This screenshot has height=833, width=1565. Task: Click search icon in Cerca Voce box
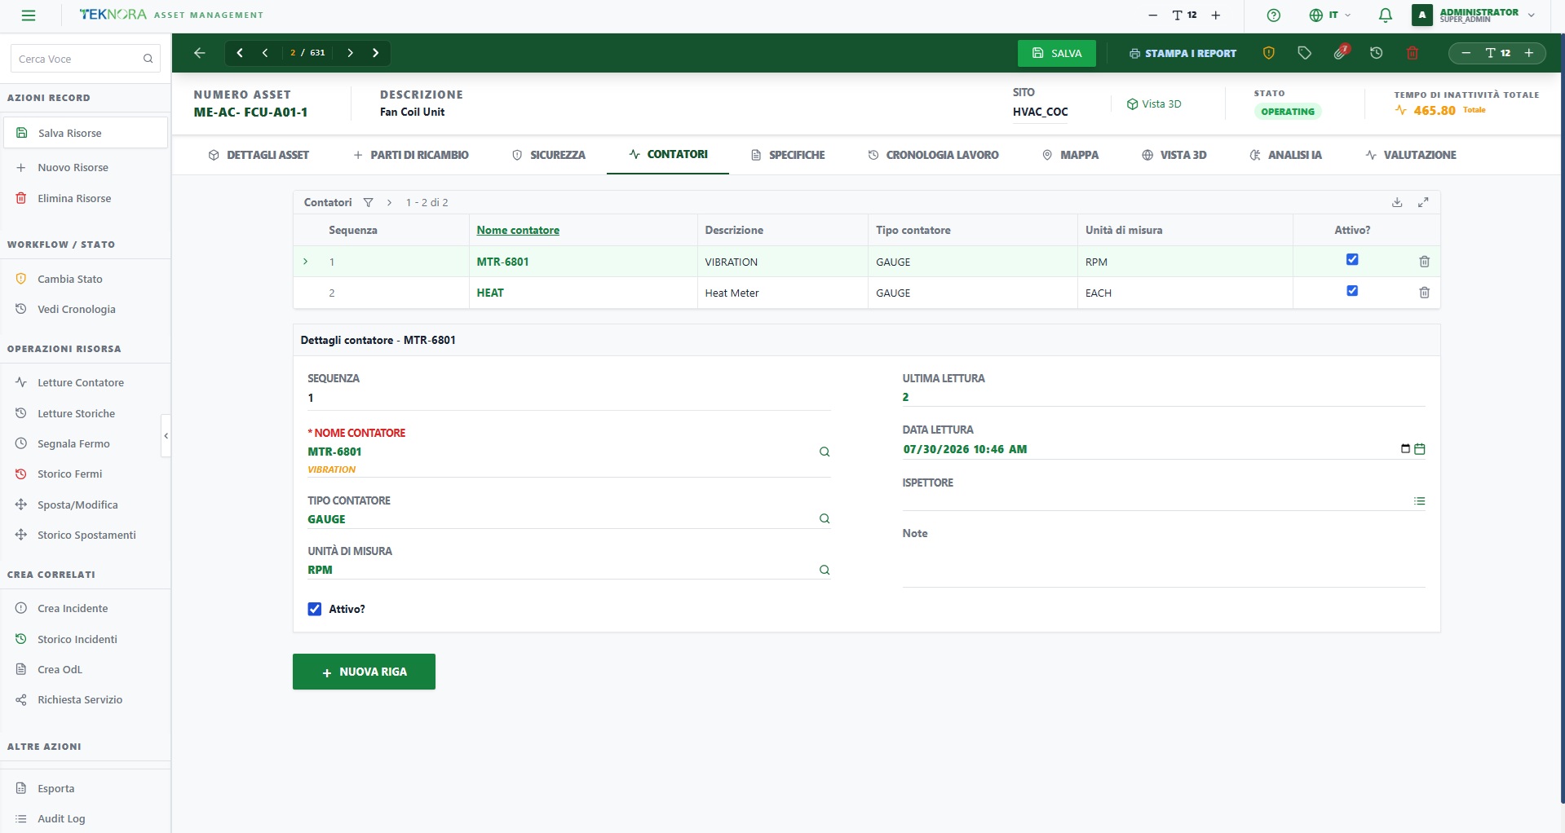[x=148, y=59]
